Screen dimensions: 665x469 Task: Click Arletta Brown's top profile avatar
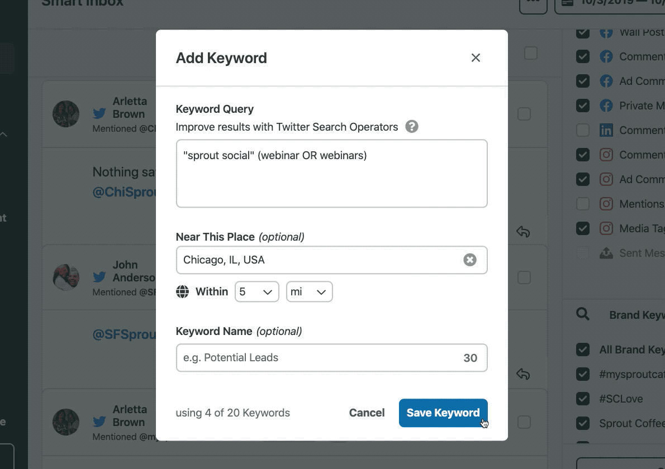(x=66, y=114)
